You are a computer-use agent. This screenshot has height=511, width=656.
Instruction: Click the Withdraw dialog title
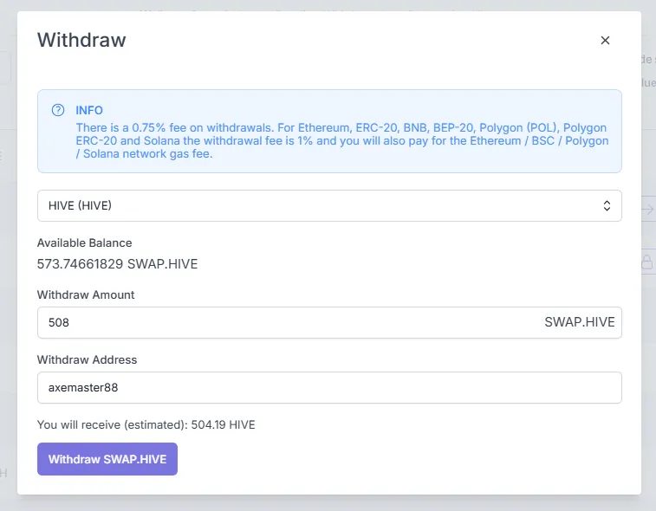81,40
